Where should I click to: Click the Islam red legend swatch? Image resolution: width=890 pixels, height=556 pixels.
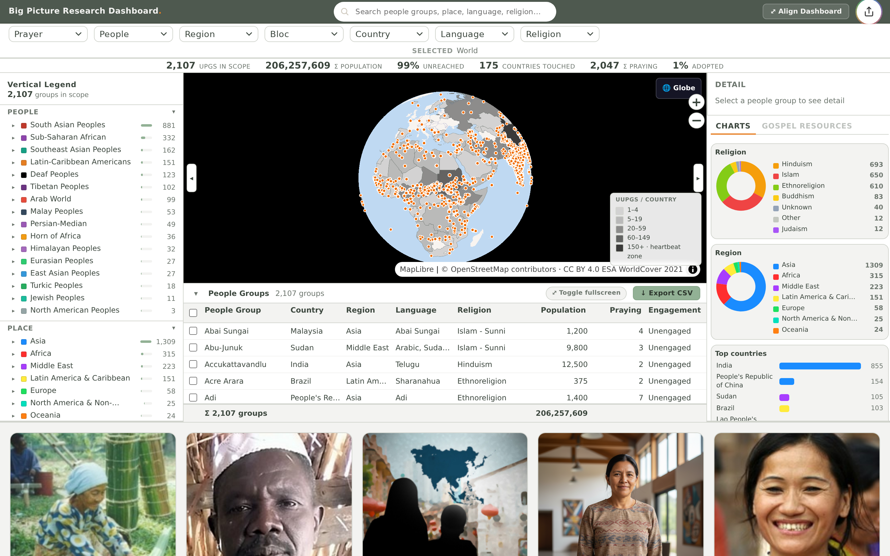click(776, 176)
